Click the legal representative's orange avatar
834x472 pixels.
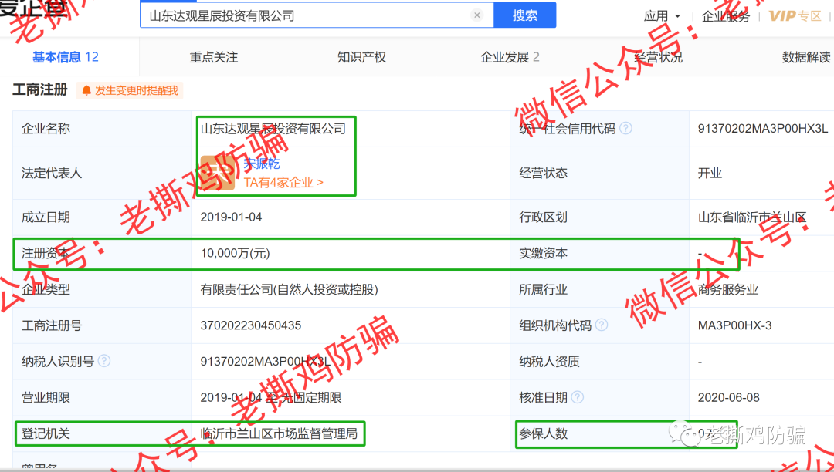[218, 173]
